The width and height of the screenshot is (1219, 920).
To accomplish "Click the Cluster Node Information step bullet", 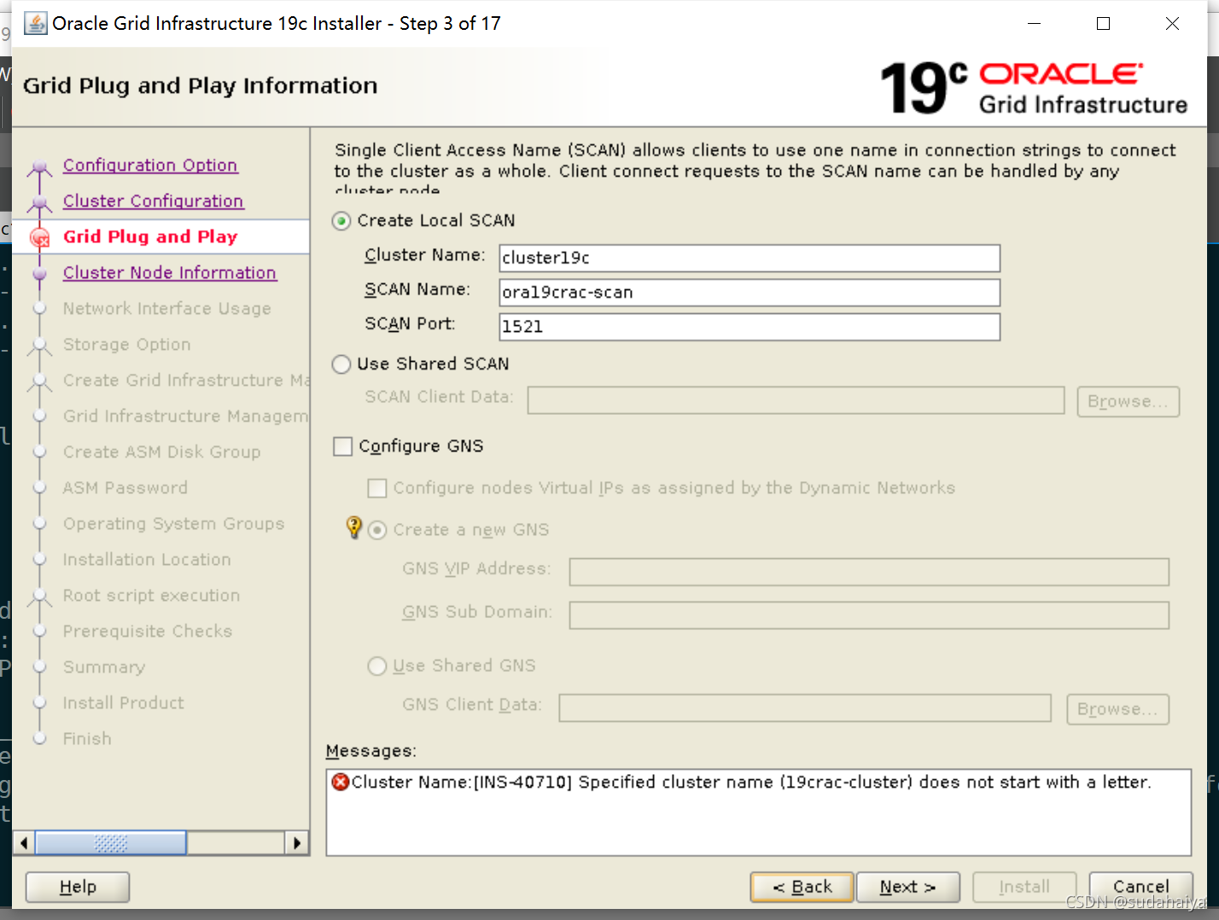I will 39,274.
